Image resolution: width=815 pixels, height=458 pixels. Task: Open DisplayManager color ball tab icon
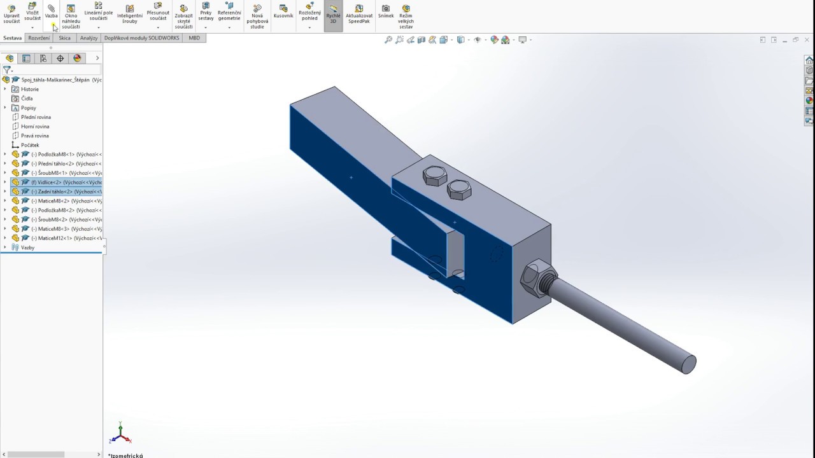[x=77, y=58]
